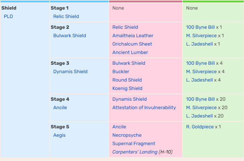Open the Koenig Shield link
The image size is (244, 161).
(127, 88)
